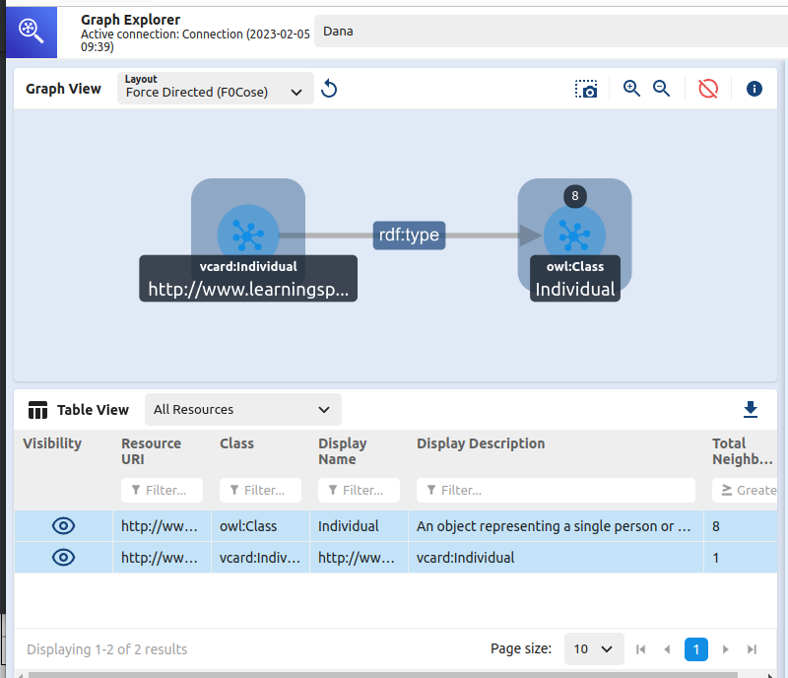Zoom in on the graph

coord(631,89)
